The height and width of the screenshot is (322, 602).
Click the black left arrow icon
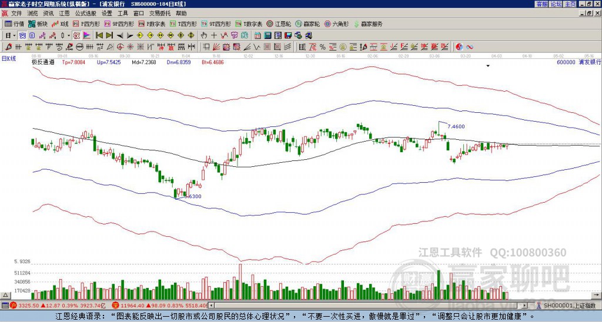[120, 36]
